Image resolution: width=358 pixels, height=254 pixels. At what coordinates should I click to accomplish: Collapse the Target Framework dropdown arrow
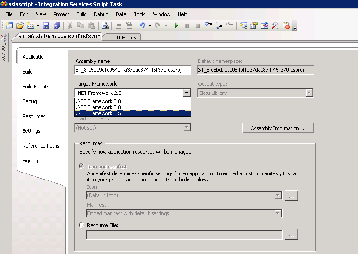[187, 93]
